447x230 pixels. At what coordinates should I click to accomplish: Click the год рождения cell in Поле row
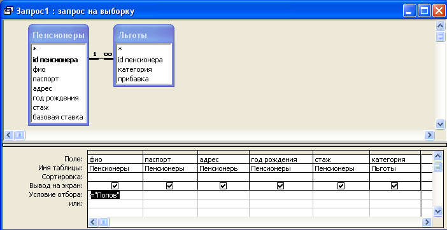pyautogui.click(x=281, y=159)
